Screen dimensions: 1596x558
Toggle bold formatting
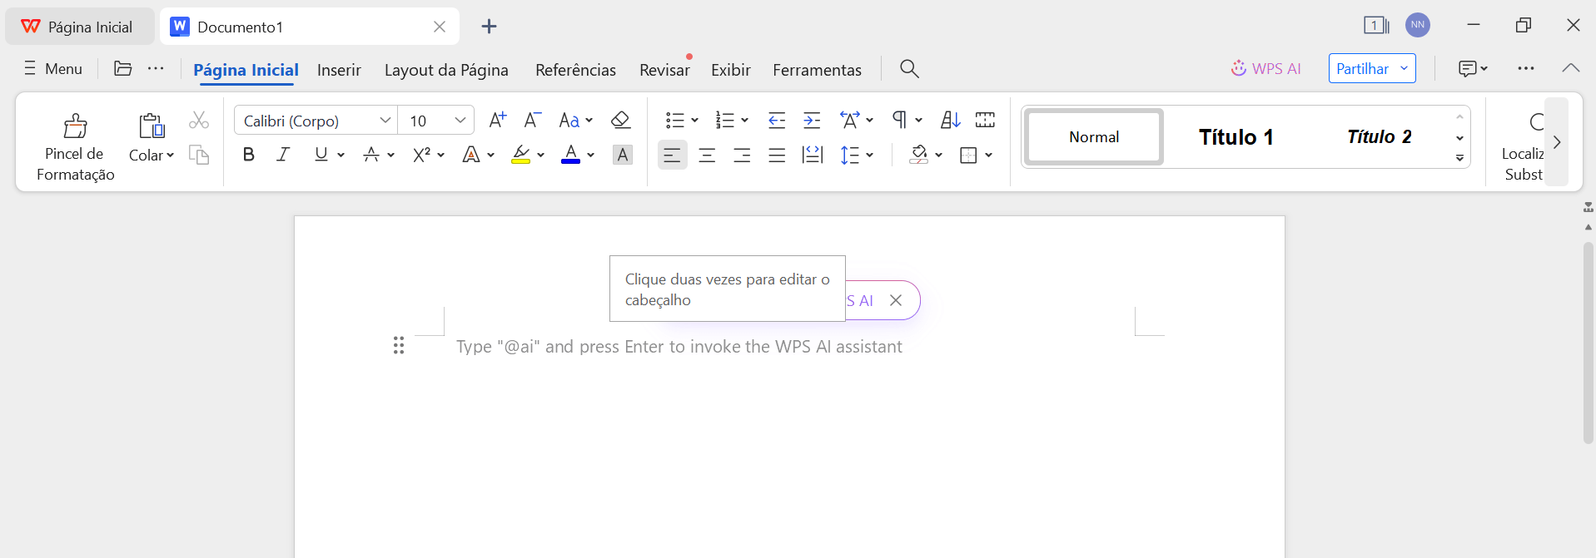(248, 155)
